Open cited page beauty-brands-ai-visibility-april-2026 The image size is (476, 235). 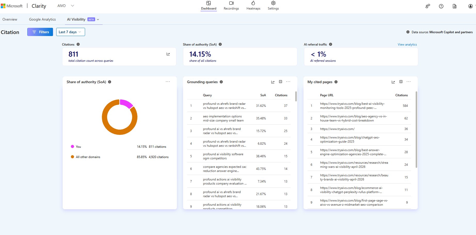pos(354,177)
